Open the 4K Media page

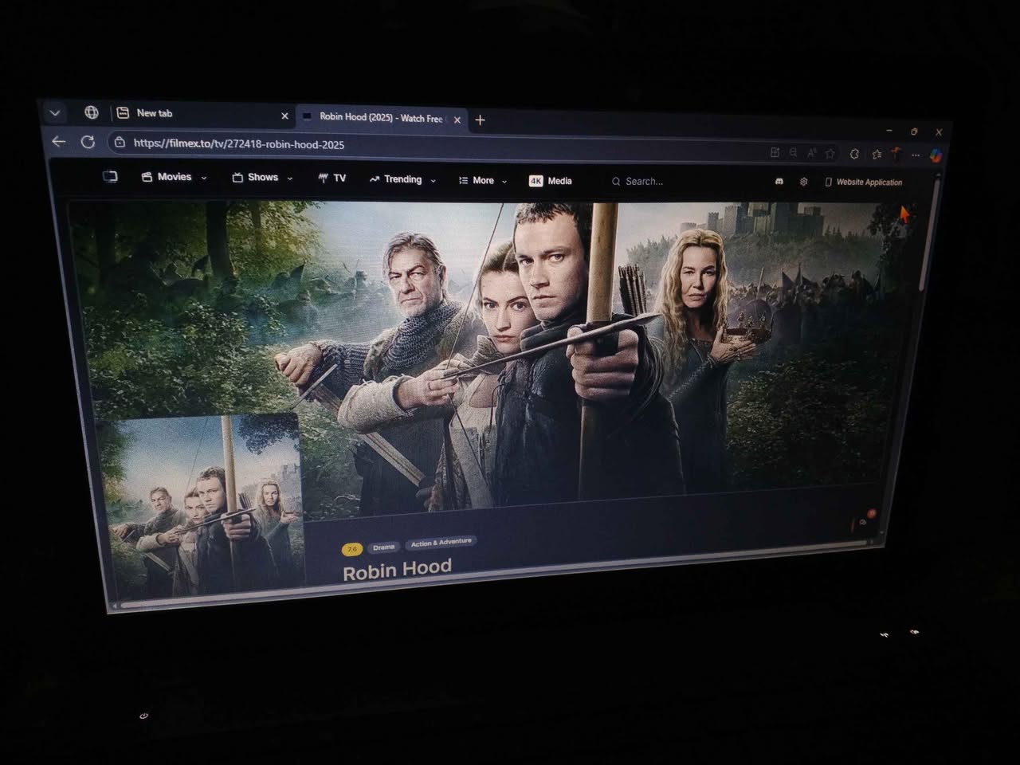[550, 181]
